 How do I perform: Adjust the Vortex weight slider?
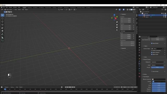click(x=159, y=87)
